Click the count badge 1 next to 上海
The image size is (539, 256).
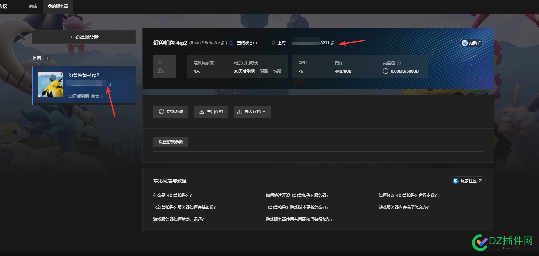[x=47, y=58]
